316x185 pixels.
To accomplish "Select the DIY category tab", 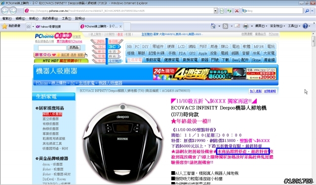I will click(145, 46).
